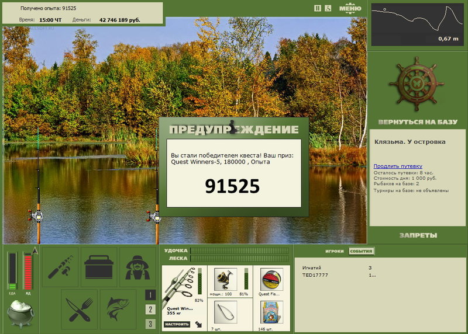468x334 pixels.
Task: Select rod slot number 3
Action: tap(150, 323)
